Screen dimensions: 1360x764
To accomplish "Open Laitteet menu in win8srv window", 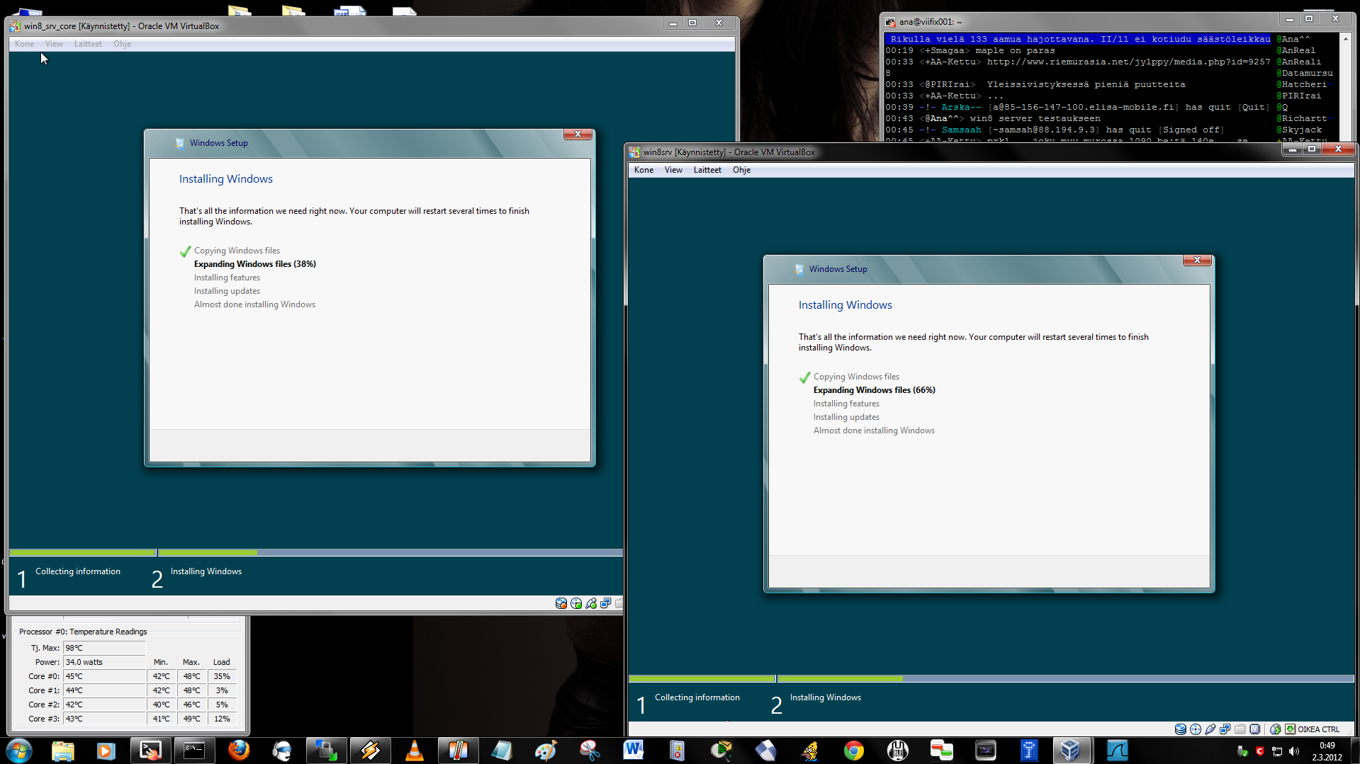I will pyautogui.click(x=707, y=170).
